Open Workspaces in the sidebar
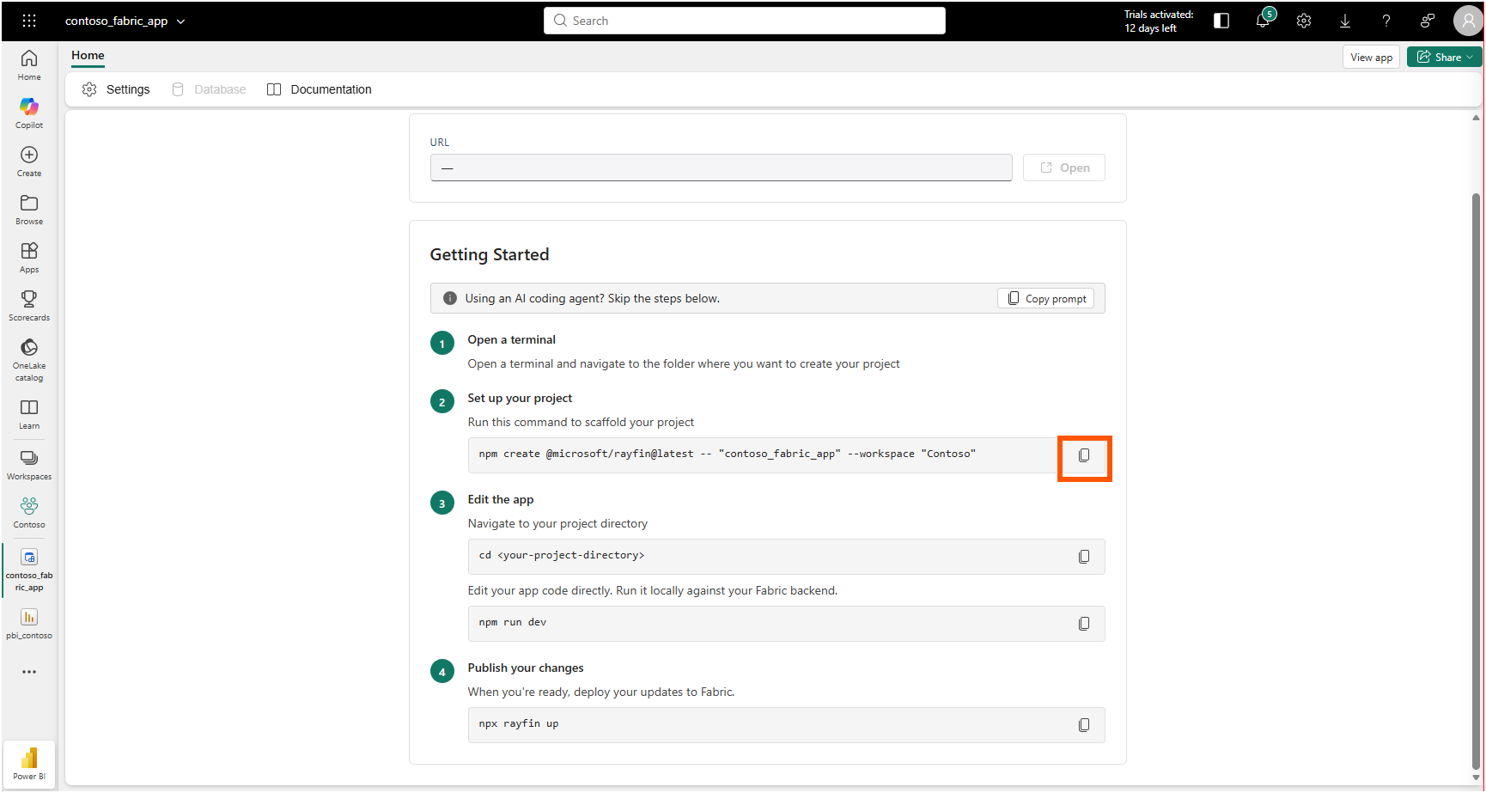 29,464
